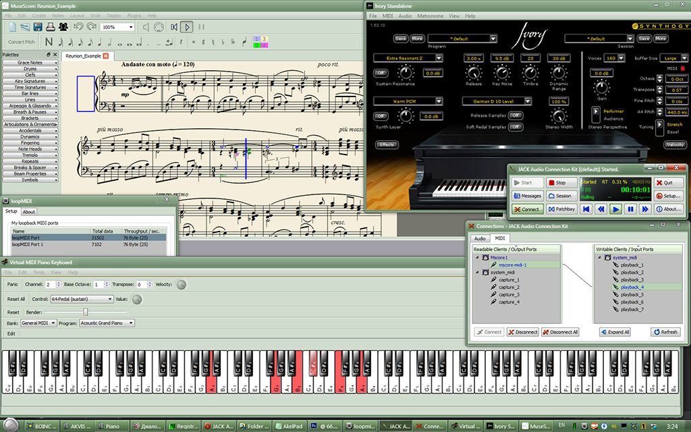Expand the Dynamics palette
Viewport: 691px width, 432px height.
30,136
